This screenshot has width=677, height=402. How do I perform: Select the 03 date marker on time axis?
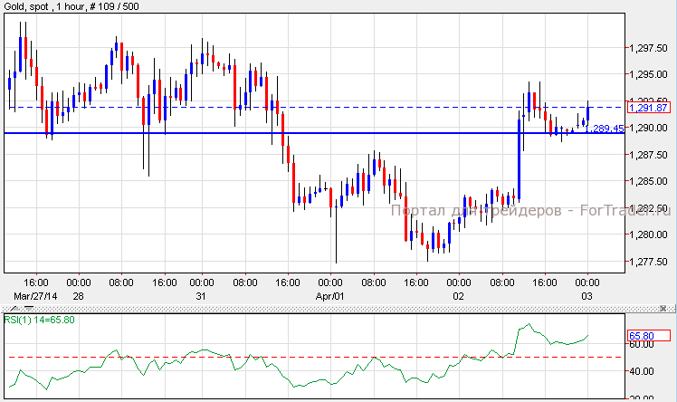[587, 296]
